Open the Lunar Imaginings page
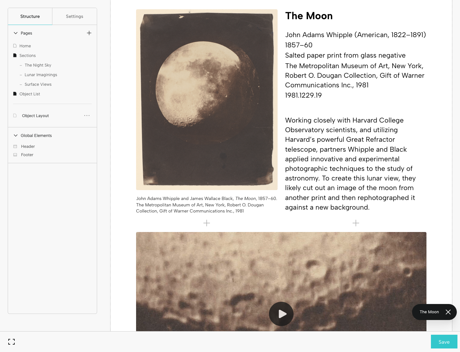460x352 pixels. click(41, 75)
